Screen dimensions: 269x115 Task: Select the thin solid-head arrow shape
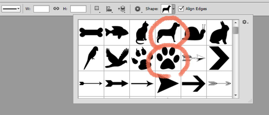[142, 84]
